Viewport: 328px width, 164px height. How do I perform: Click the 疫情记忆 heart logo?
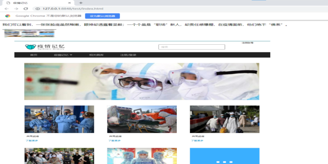coord(30,47)
